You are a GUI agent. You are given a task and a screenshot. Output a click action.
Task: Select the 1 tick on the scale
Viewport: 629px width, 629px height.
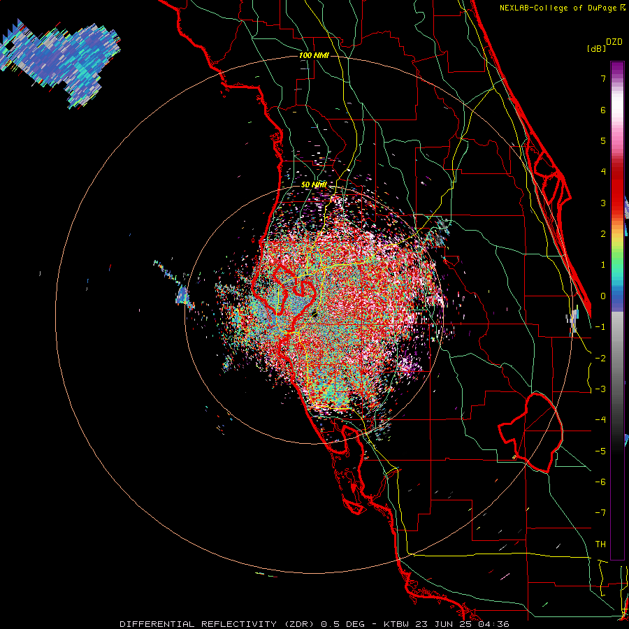pyautogui.click(x=603, y=265)
